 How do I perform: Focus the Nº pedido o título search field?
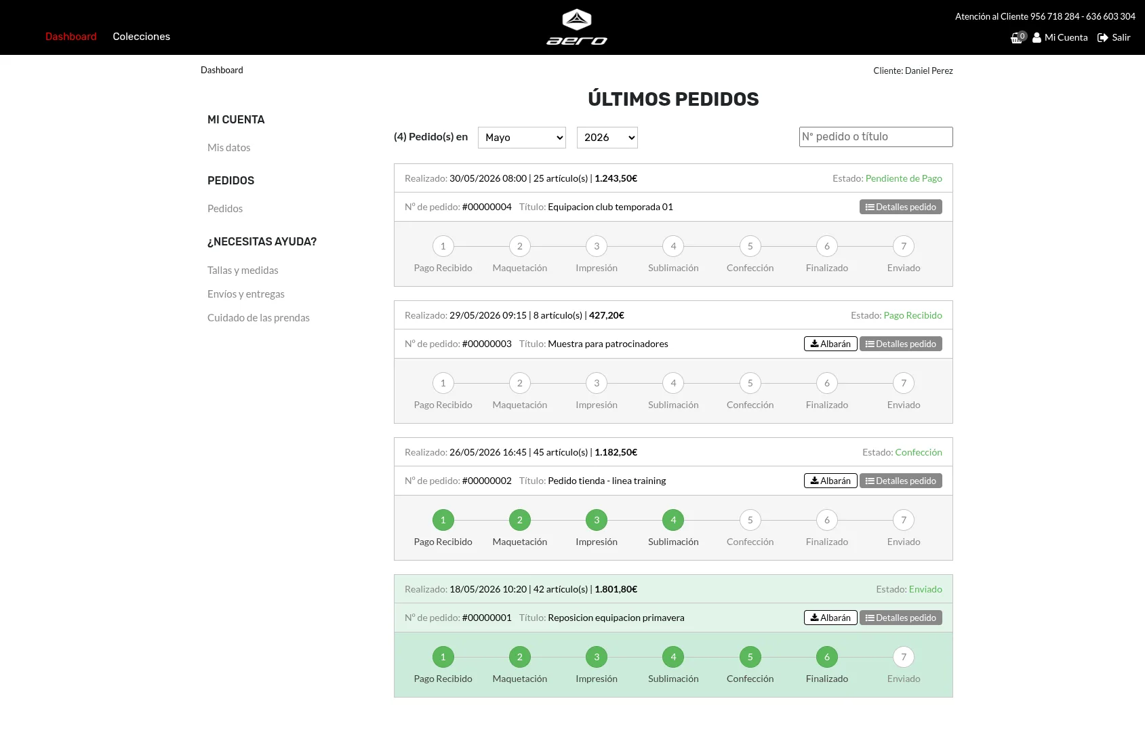click(876, 136)
